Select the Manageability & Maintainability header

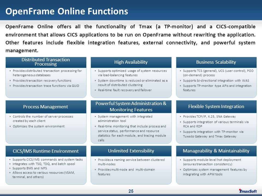click(216, 151)
